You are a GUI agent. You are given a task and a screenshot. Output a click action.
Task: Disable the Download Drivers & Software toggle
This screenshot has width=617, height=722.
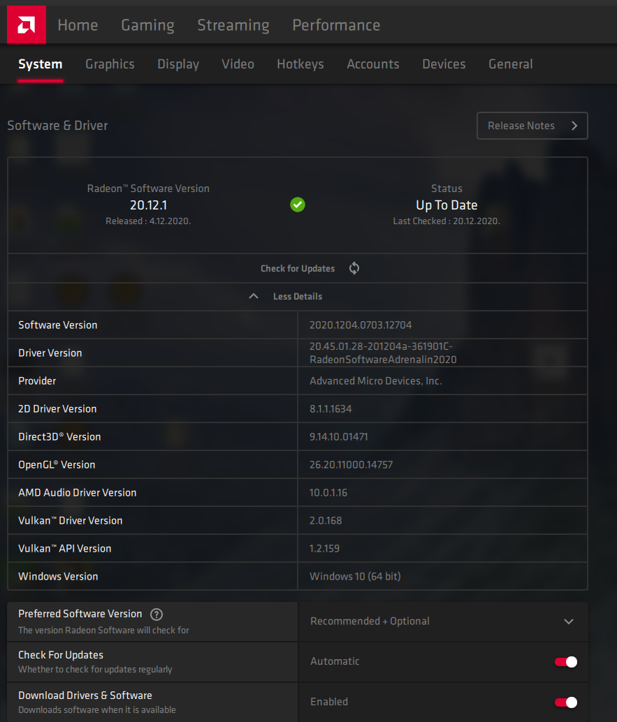[x=566, y=702]
